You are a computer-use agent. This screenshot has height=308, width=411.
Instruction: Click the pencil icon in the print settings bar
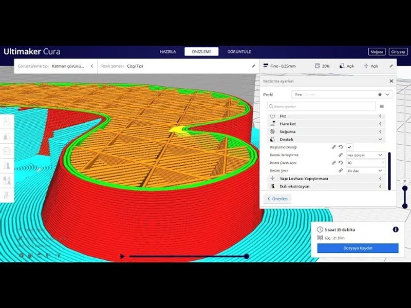pyautogui.click(x=391, y=66)
